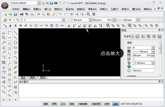Select the Rectangle draw tool
This screenshot has height=107, width=165.
(x=16, y=47)
